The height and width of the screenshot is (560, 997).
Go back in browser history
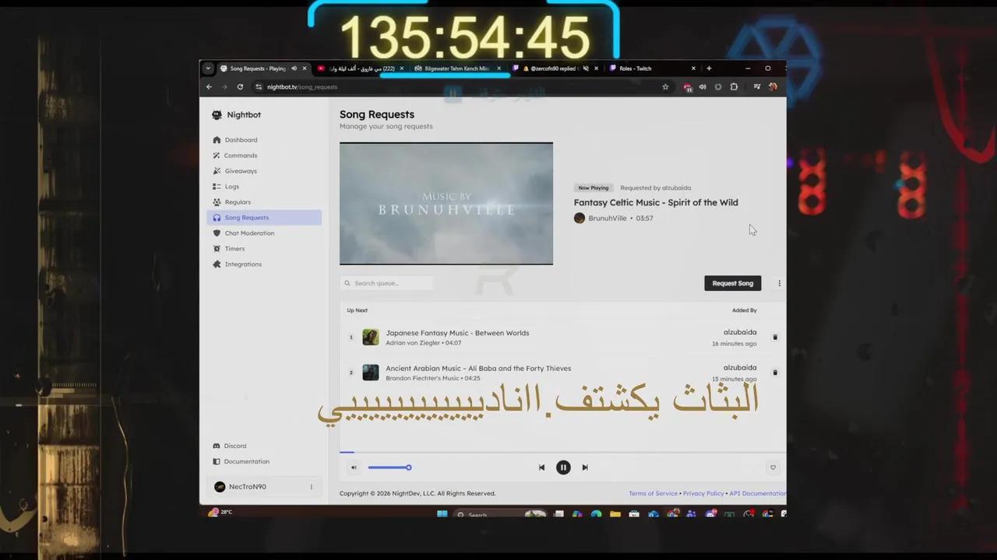tap(209, 87)
